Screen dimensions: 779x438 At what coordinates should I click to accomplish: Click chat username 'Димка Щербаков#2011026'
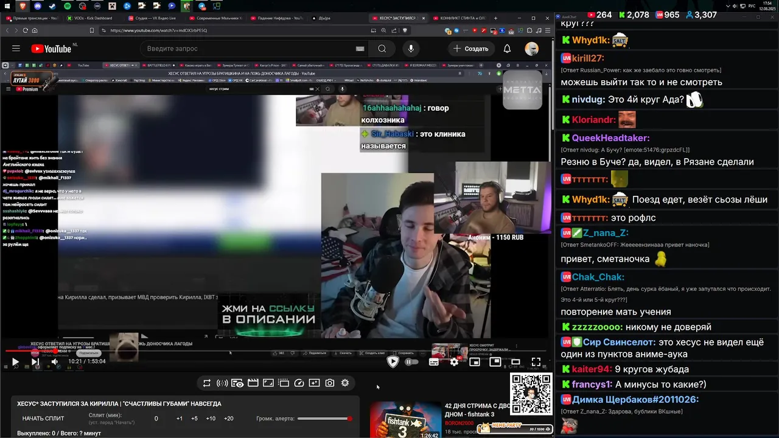[x=635, y=400]
